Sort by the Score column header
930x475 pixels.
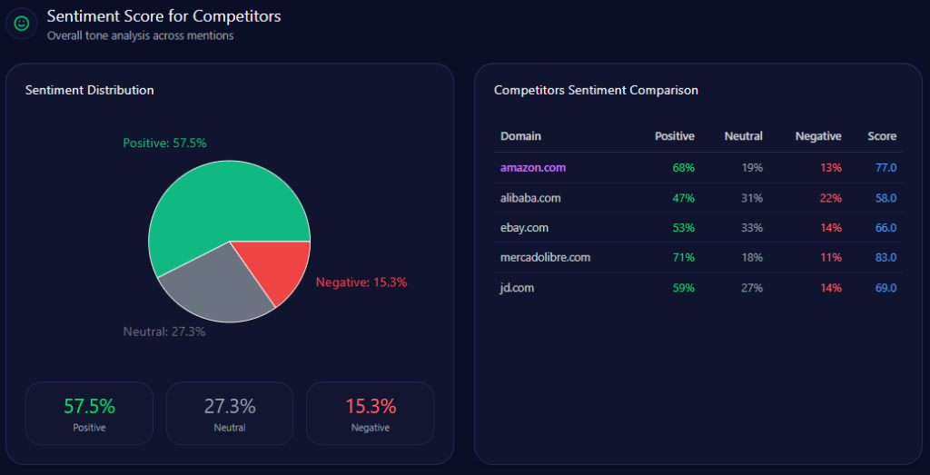882,136
